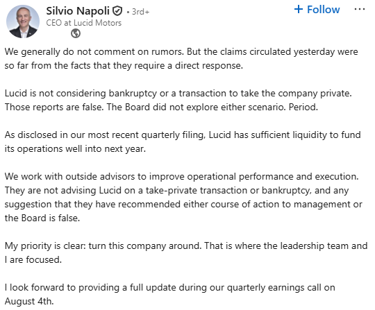Click the paragraph 'As disclosed in our most recent quarterly filing'
The height and width of the screenshot is (310, 375).
click(x=183, y=141)
